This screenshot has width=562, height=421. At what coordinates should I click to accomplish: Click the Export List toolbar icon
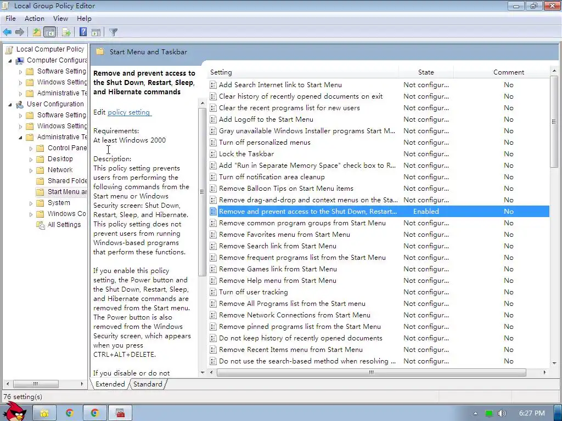(x=66, y=32)
